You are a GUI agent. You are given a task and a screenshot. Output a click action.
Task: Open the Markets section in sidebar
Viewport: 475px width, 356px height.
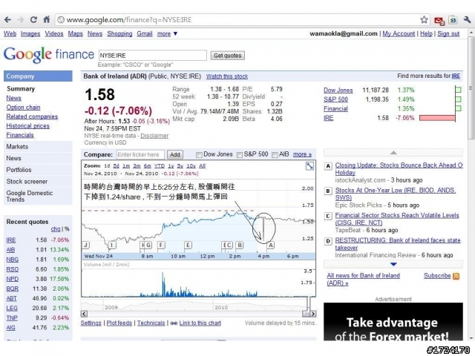pos(38,147)
